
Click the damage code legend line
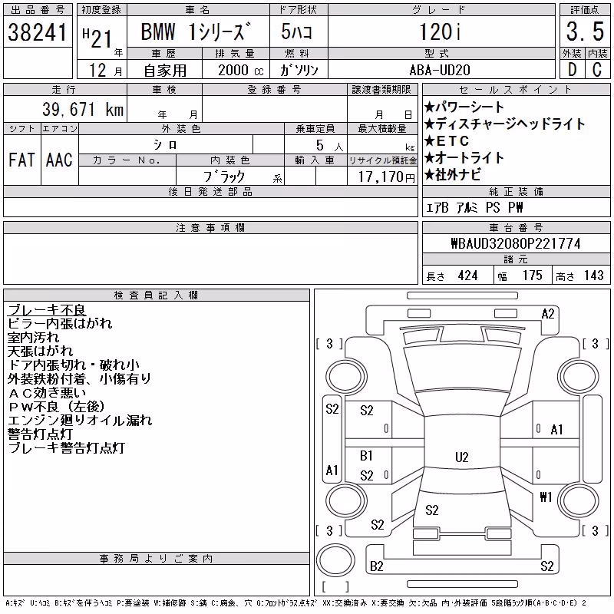tap(296, 603)
